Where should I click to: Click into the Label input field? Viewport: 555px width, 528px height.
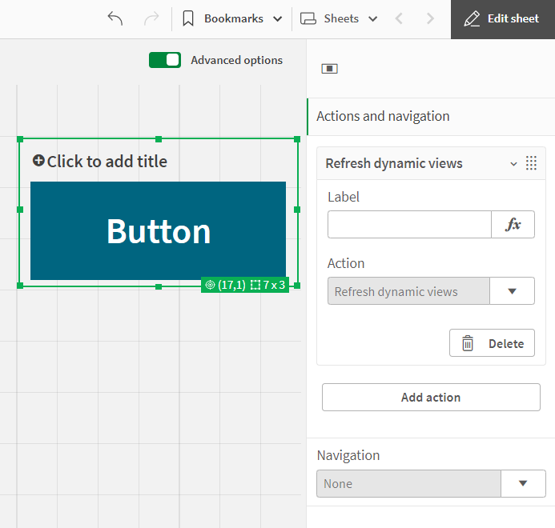(408, 225)
